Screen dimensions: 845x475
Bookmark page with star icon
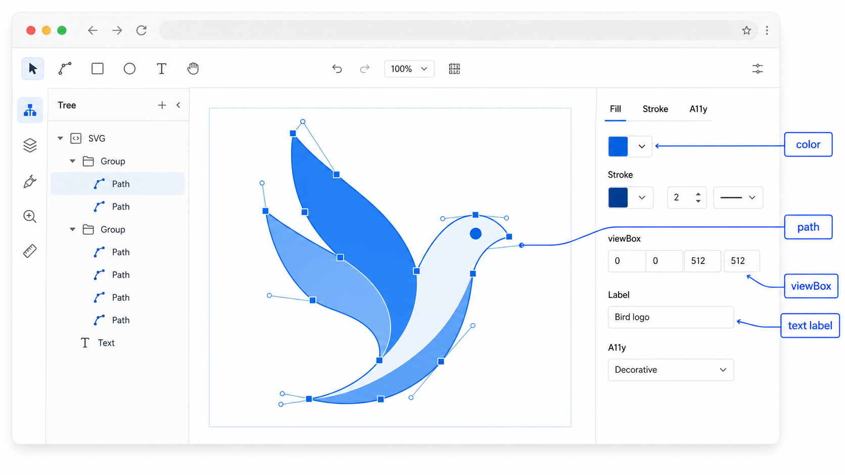(746, 30)
